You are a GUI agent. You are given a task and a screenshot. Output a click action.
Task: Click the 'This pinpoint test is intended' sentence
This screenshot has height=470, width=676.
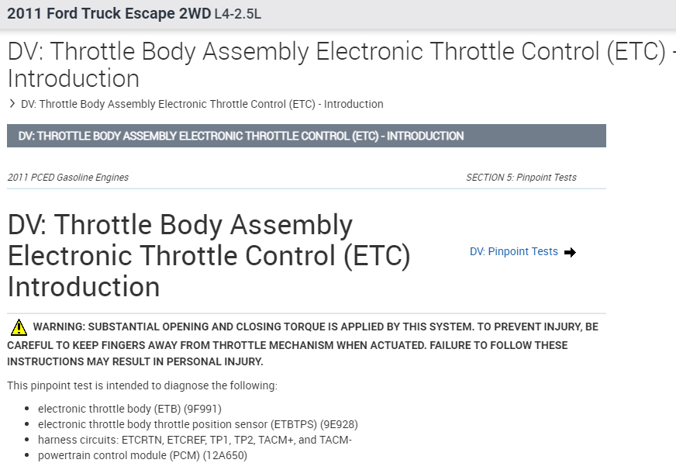pos(142,385)
